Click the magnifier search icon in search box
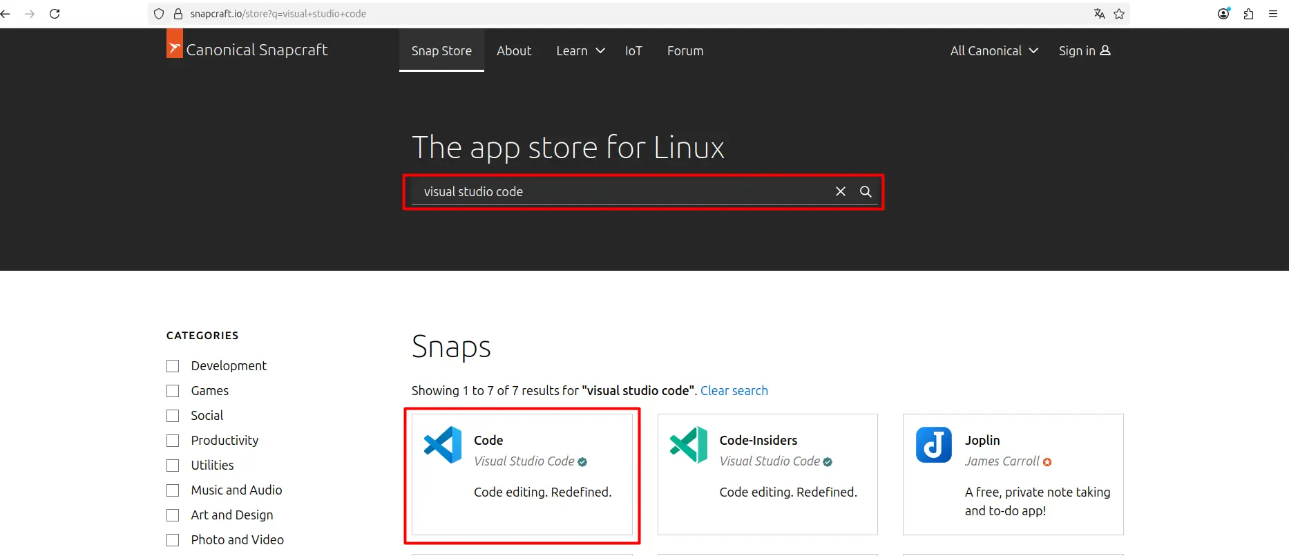 [866, 192]
